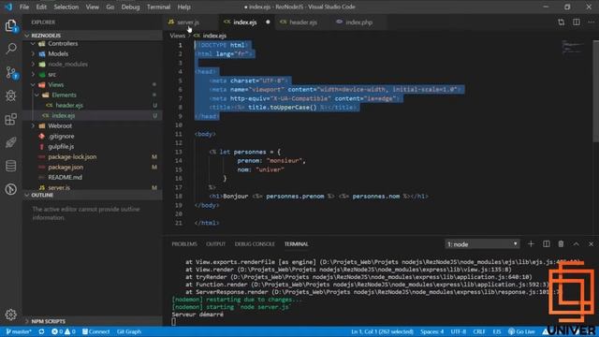This screenshot has height=337, width=599.
Task: Open the Terminal menu
Action: (158, 7)
